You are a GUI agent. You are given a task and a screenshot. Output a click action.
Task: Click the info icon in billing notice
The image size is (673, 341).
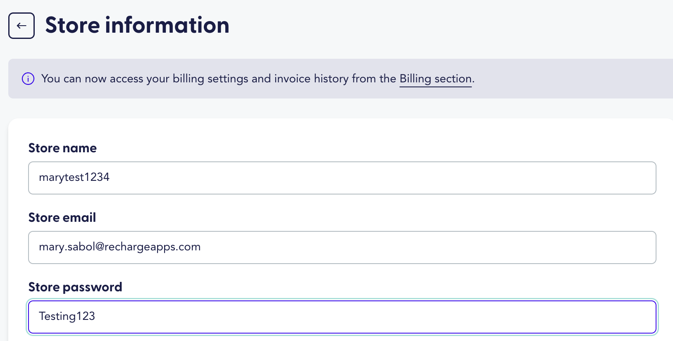(28, 79)
